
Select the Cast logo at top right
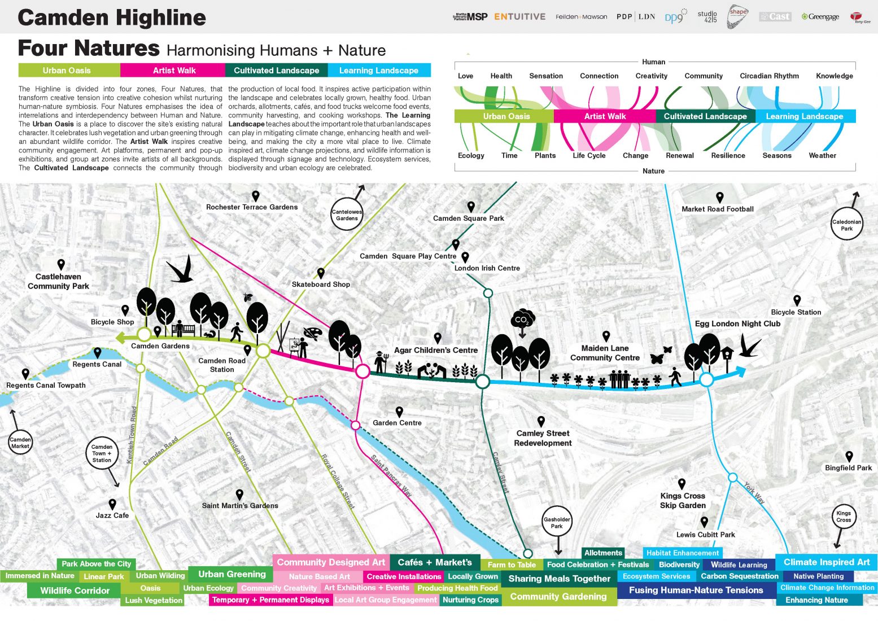click(775, 16)
